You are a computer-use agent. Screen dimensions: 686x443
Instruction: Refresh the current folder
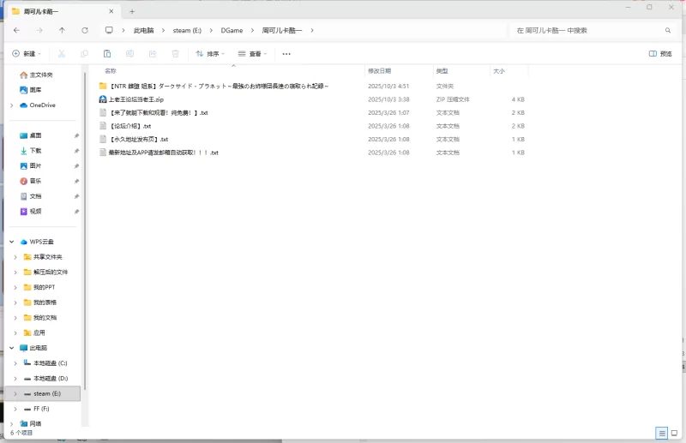click(x=85, y=30)
